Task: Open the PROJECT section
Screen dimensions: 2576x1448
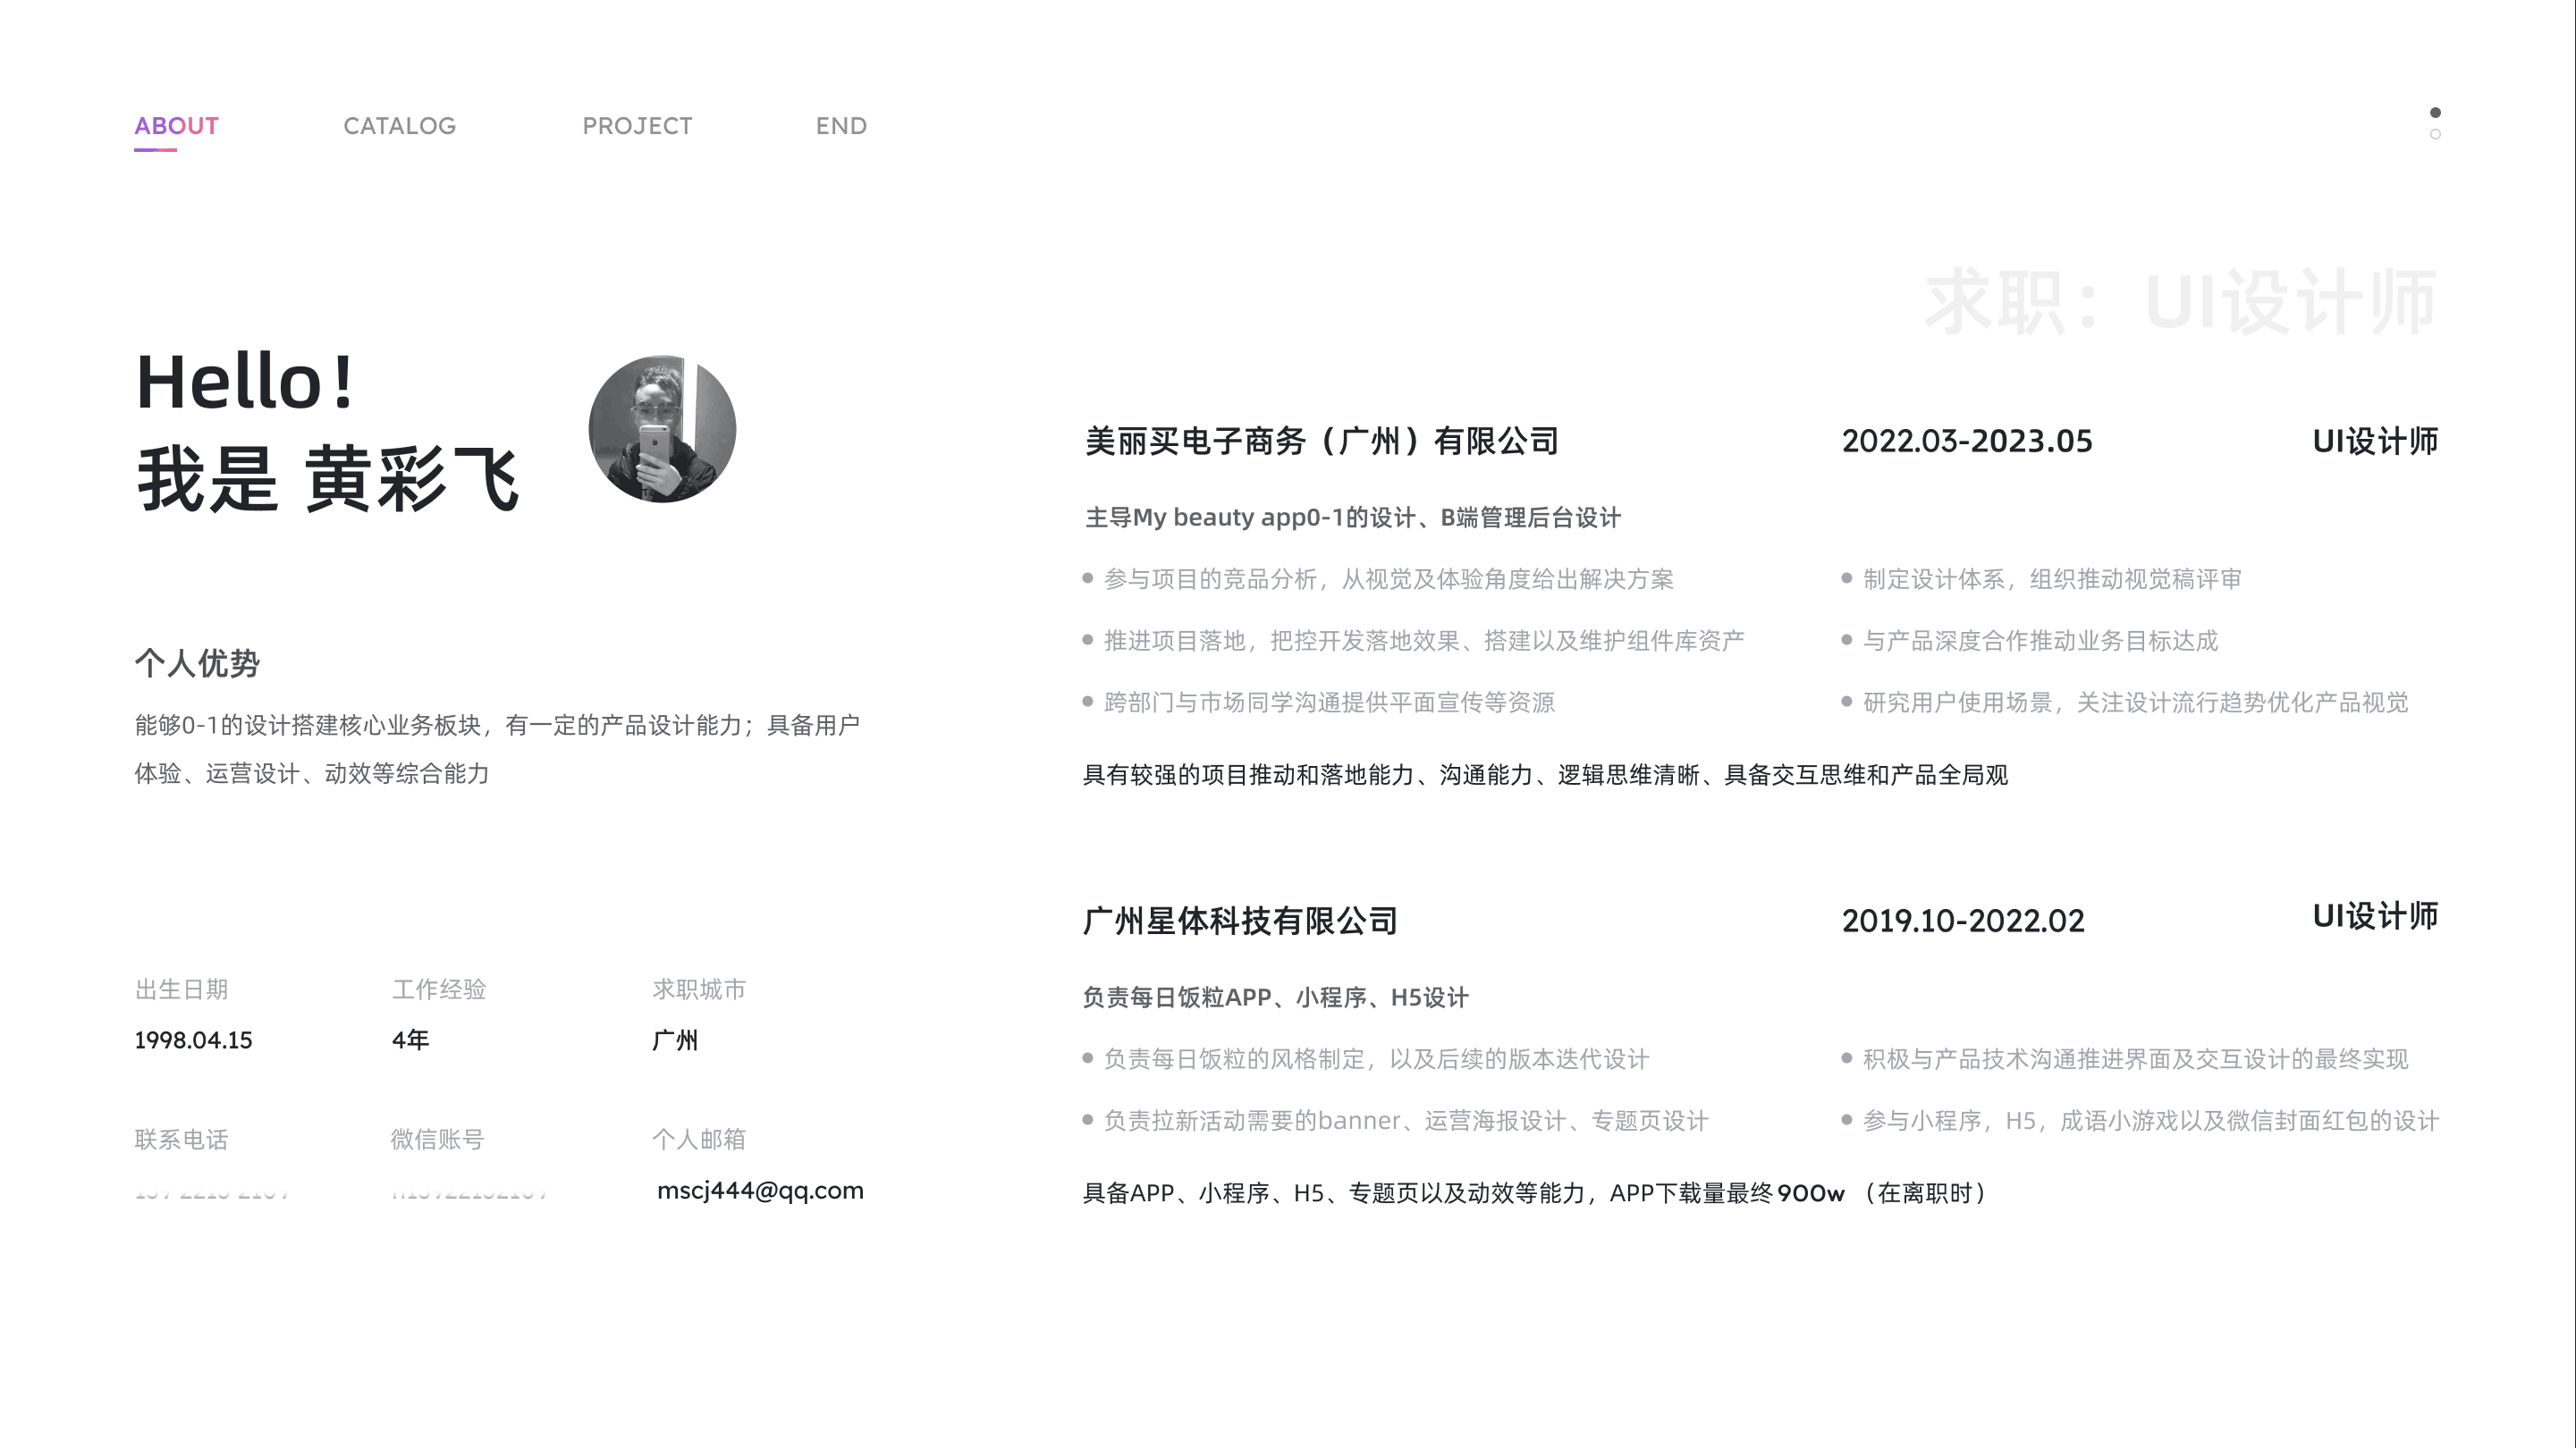Action: [x=638, y=126]
